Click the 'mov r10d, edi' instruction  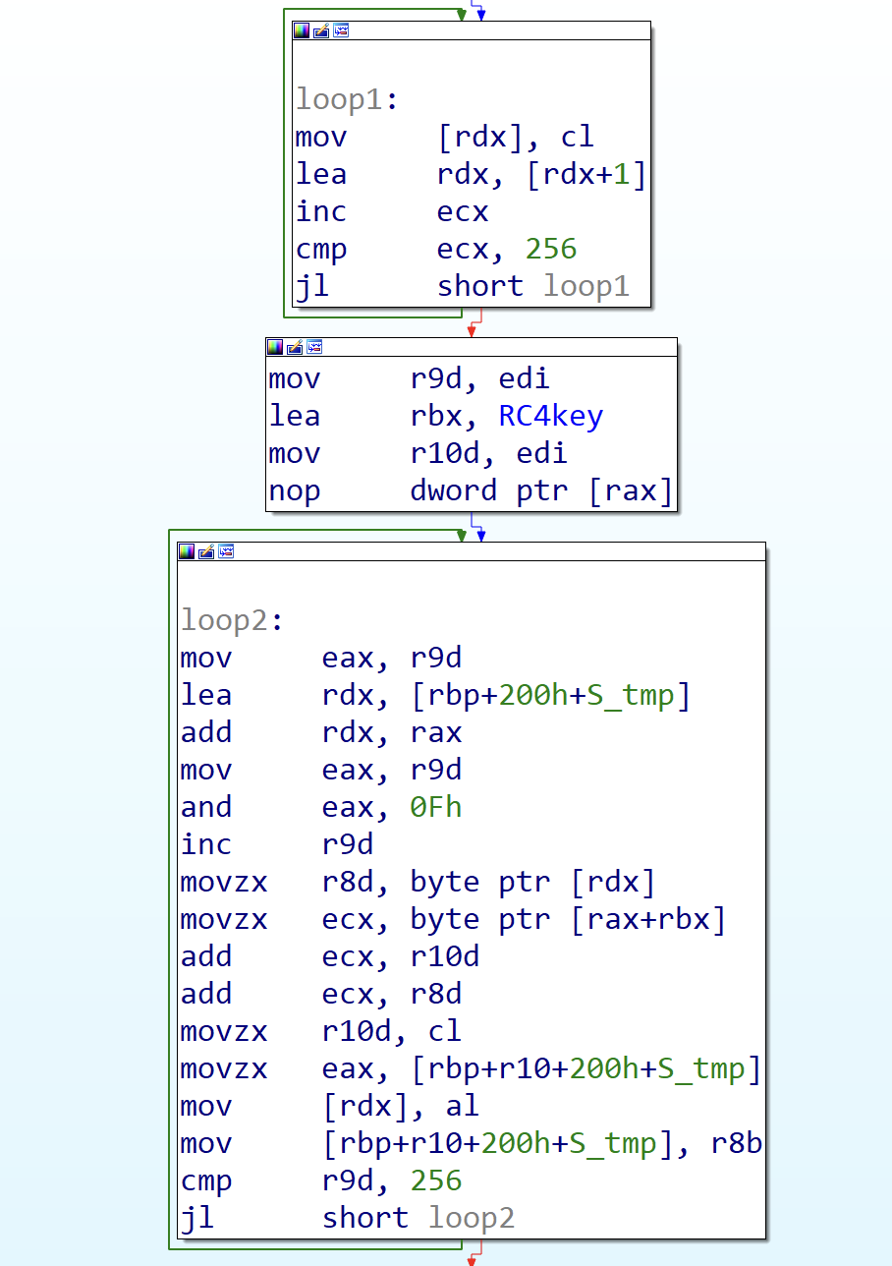coord(418,453)
